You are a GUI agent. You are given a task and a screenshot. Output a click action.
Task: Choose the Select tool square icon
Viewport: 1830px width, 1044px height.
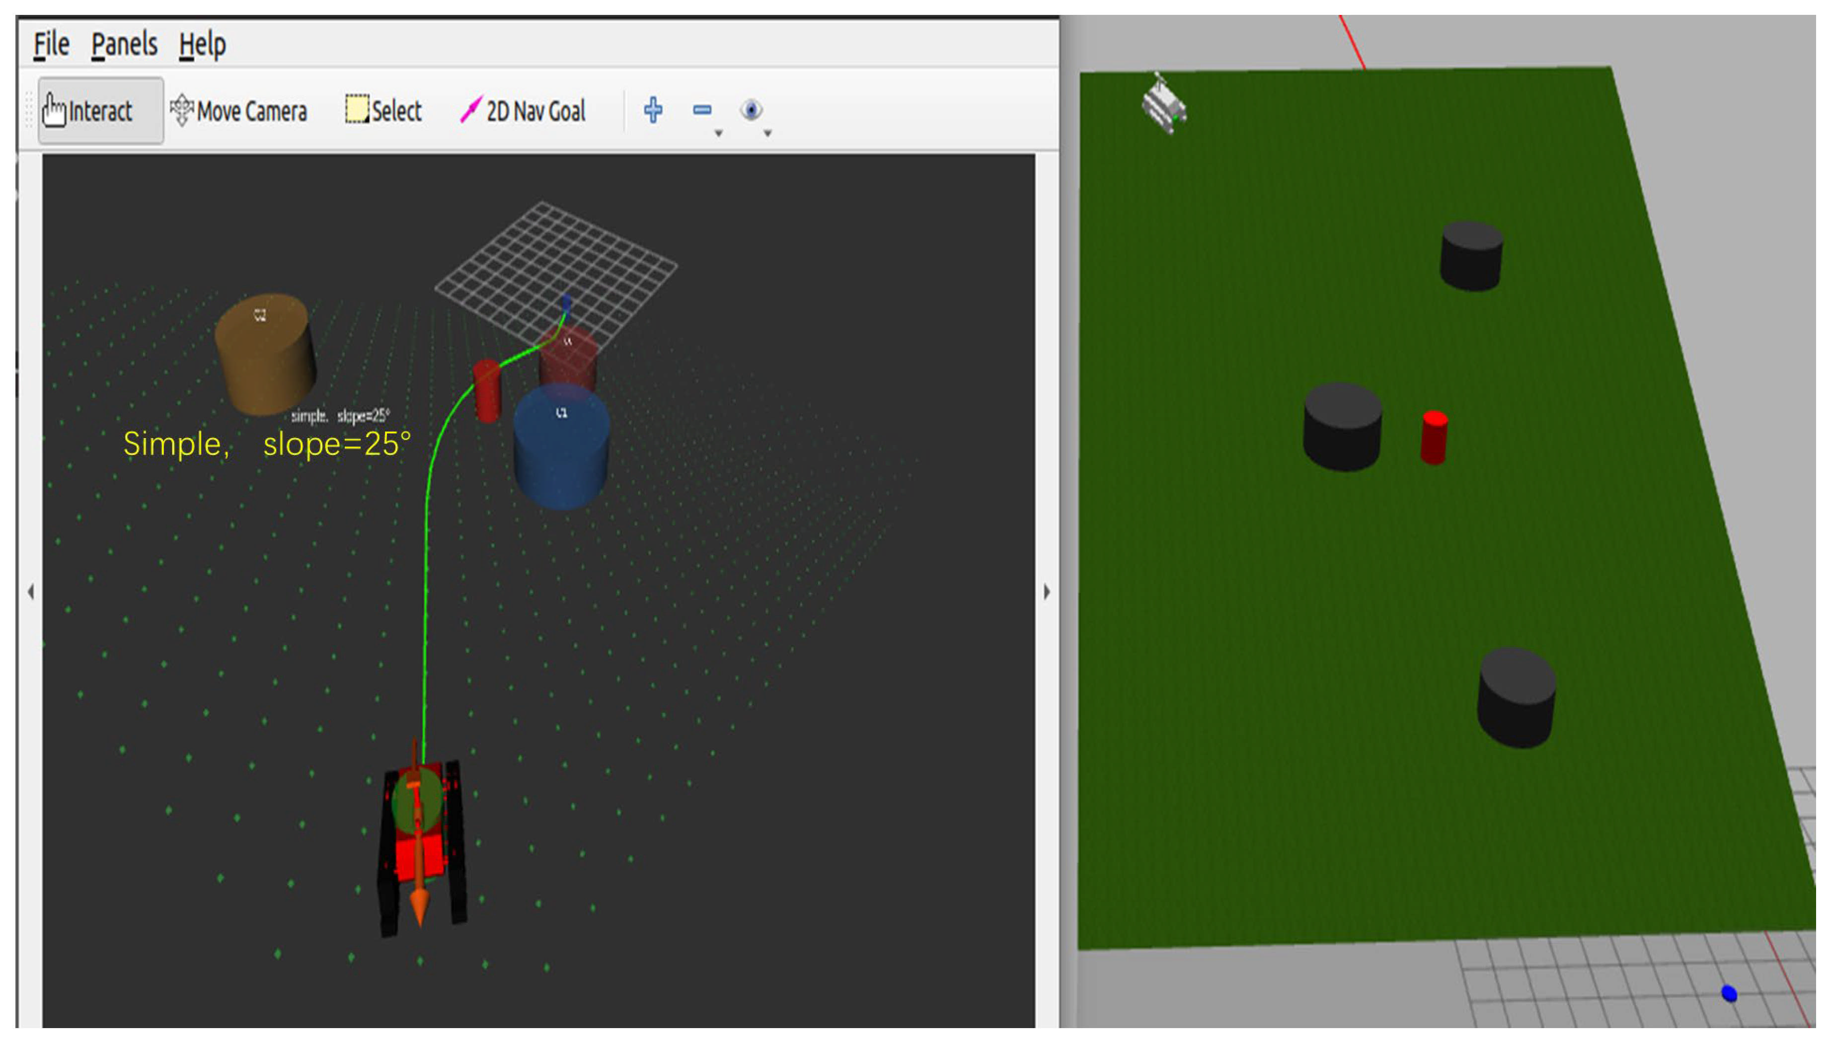(x=356, y=110)
